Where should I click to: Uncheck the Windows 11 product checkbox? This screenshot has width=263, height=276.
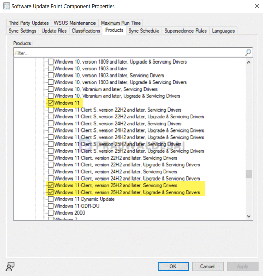point(51,103)
